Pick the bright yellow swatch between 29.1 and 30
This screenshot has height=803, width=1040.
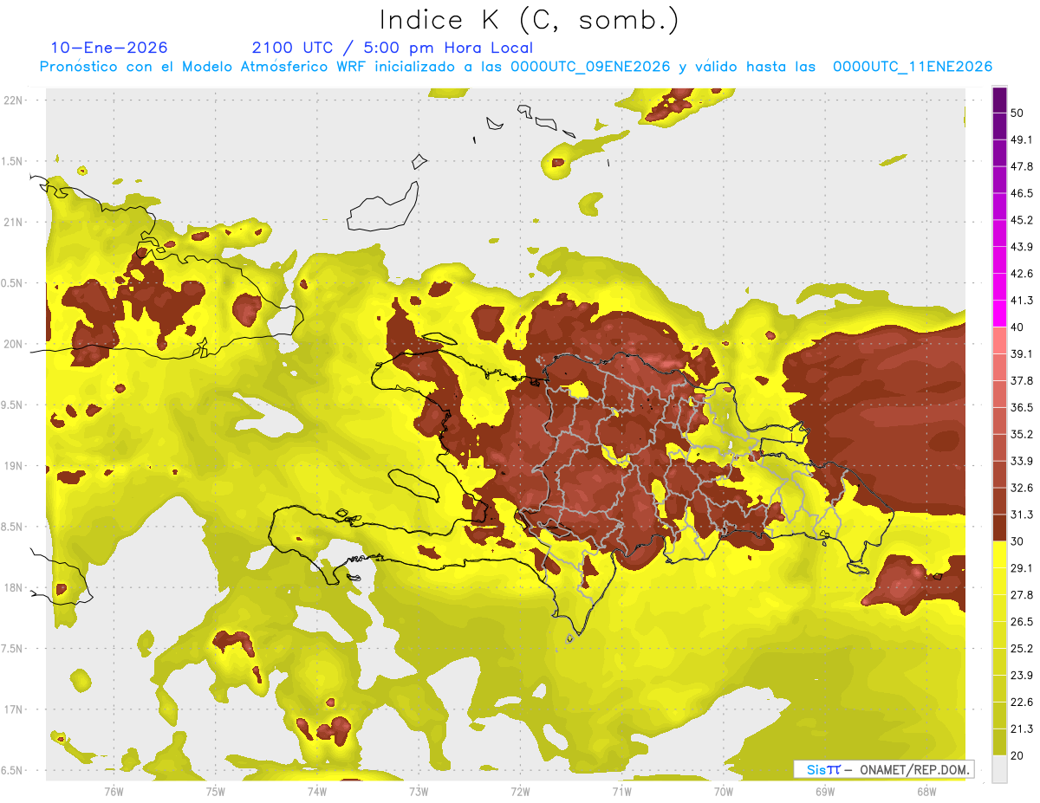(999, 554)
